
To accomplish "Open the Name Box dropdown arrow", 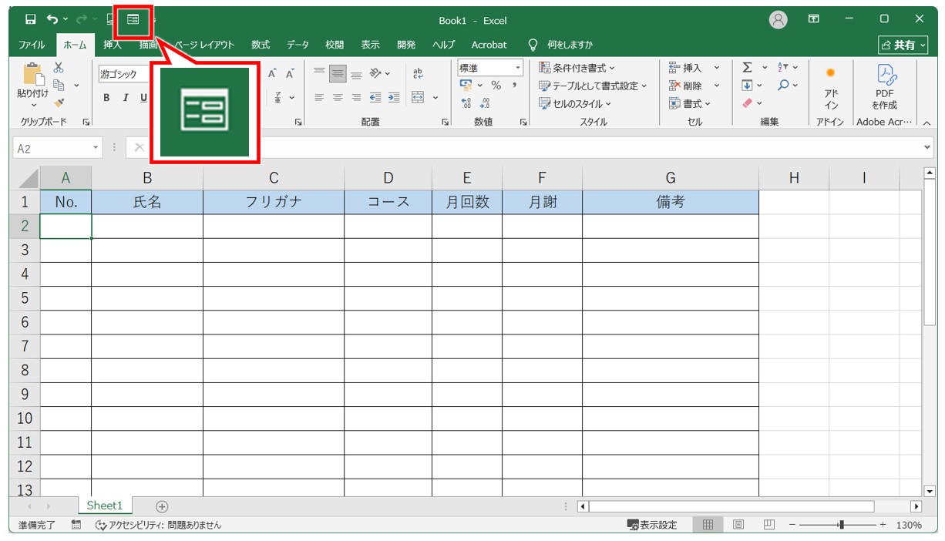I will (x=96, y=148).
